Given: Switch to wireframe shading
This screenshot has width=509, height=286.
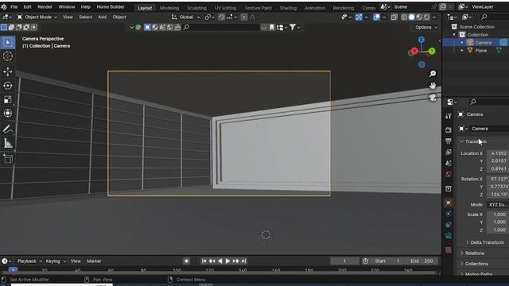Looking at the screenshot, I should click(x=404, y=17).
